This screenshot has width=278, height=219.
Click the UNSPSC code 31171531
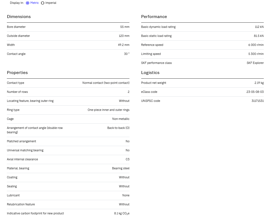pos(257,101)
